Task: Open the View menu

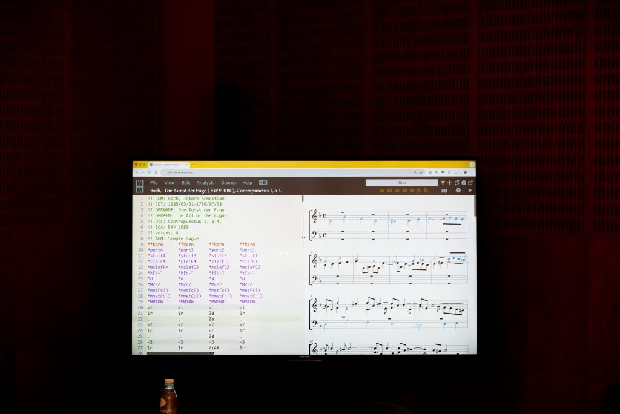Action: (x=170, y=183)
